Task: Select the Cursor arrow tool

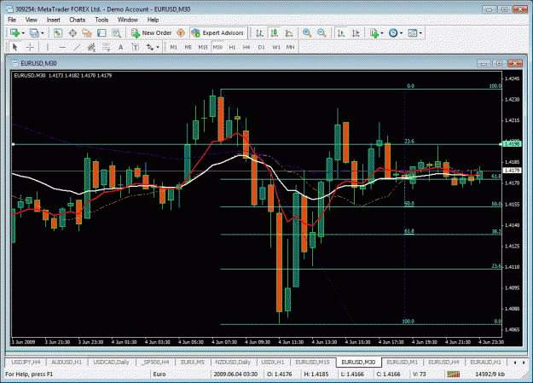Action: pos(14,47)
